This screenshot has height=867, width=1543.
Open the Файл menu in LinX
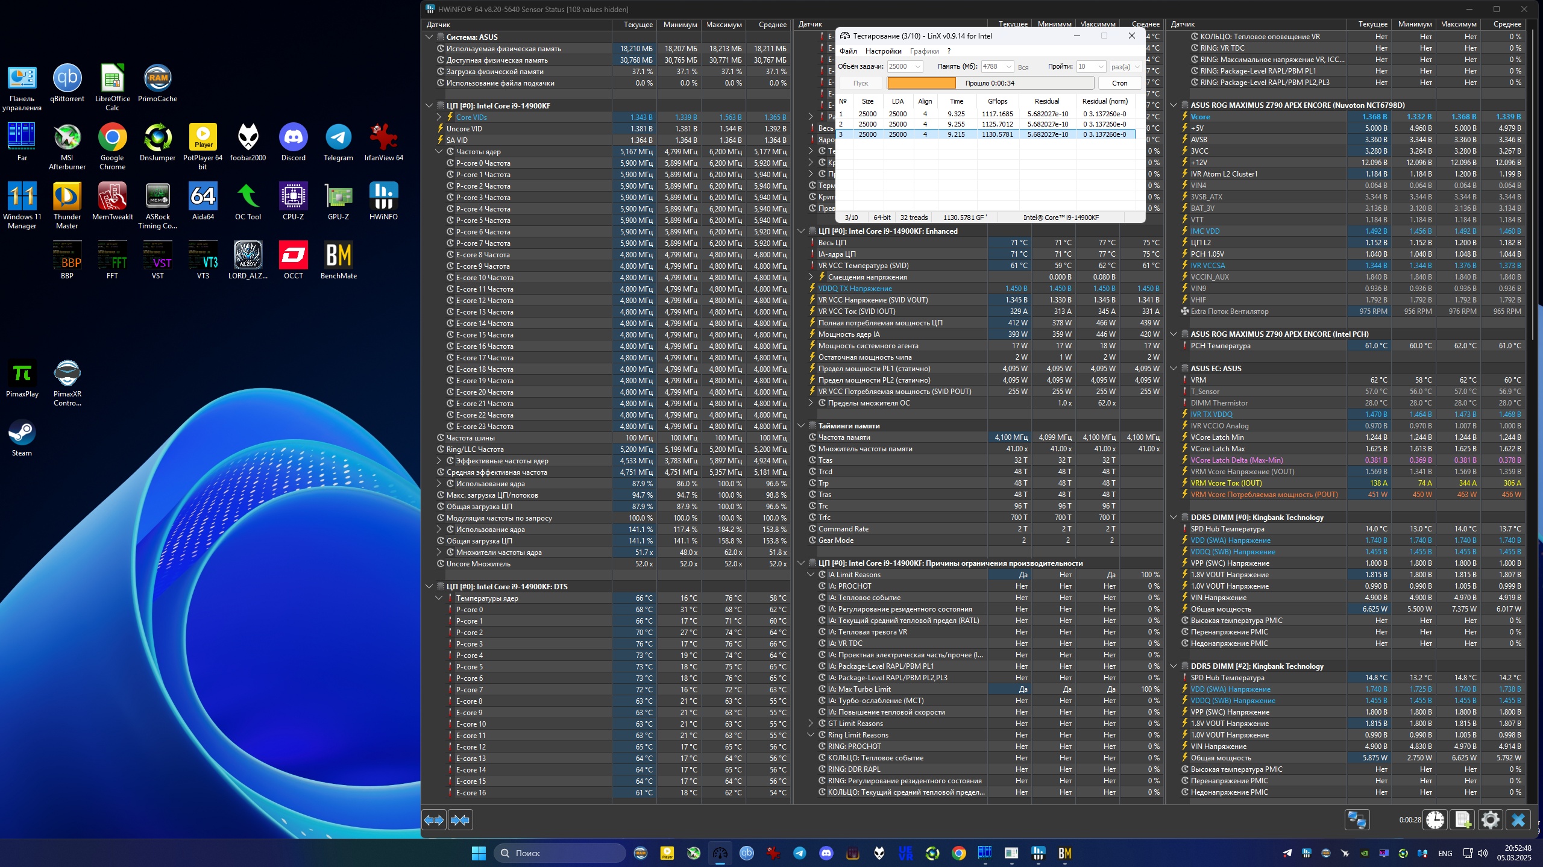[x=848, y=51]
